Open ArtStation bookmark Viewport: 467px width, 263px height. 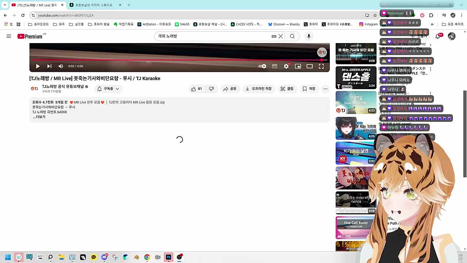pyautogui.click(x=154, y=24)
